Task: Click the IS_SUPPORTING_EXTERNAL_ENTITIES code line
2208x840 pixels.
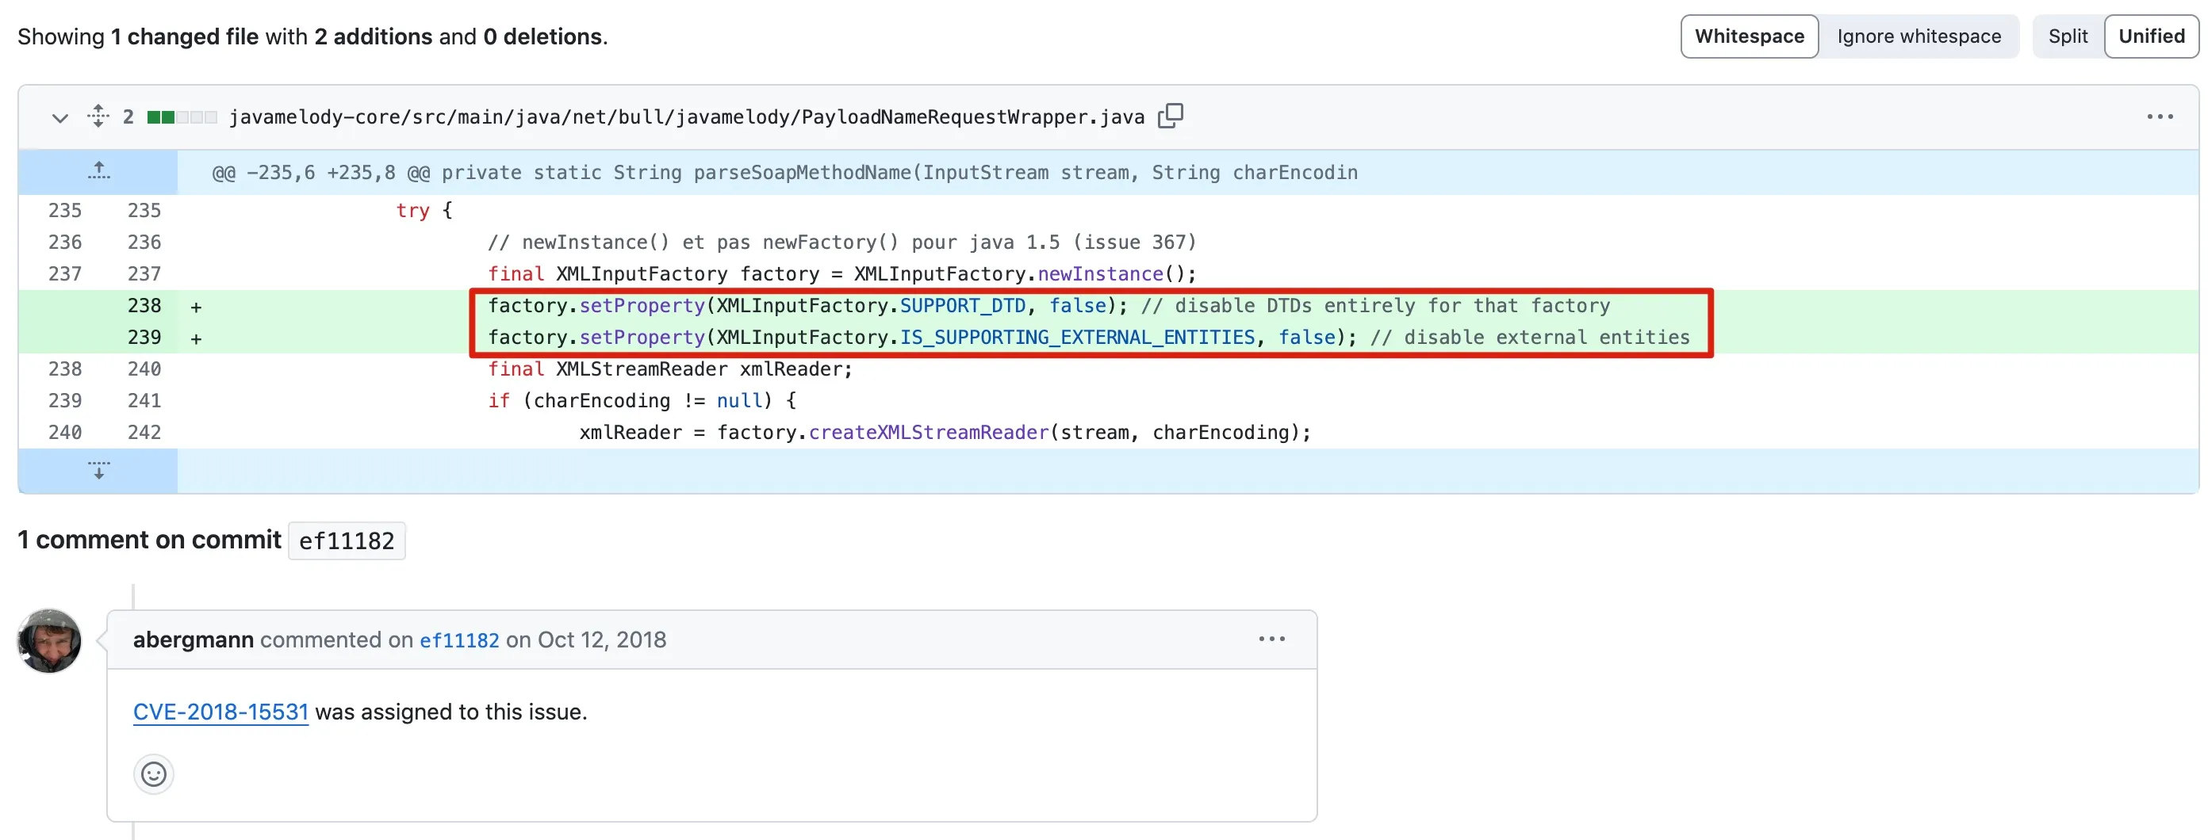Action: coord(1089,338)
